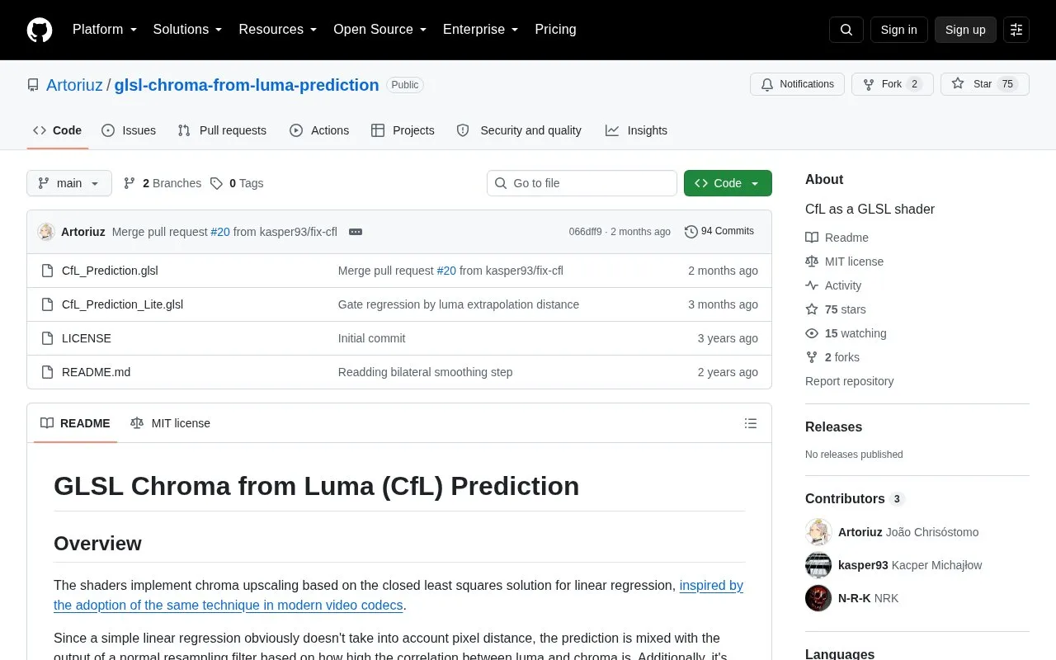The height and width of the screenshot is (660, 1056).
Task: Star this repository
Action: 985,84
